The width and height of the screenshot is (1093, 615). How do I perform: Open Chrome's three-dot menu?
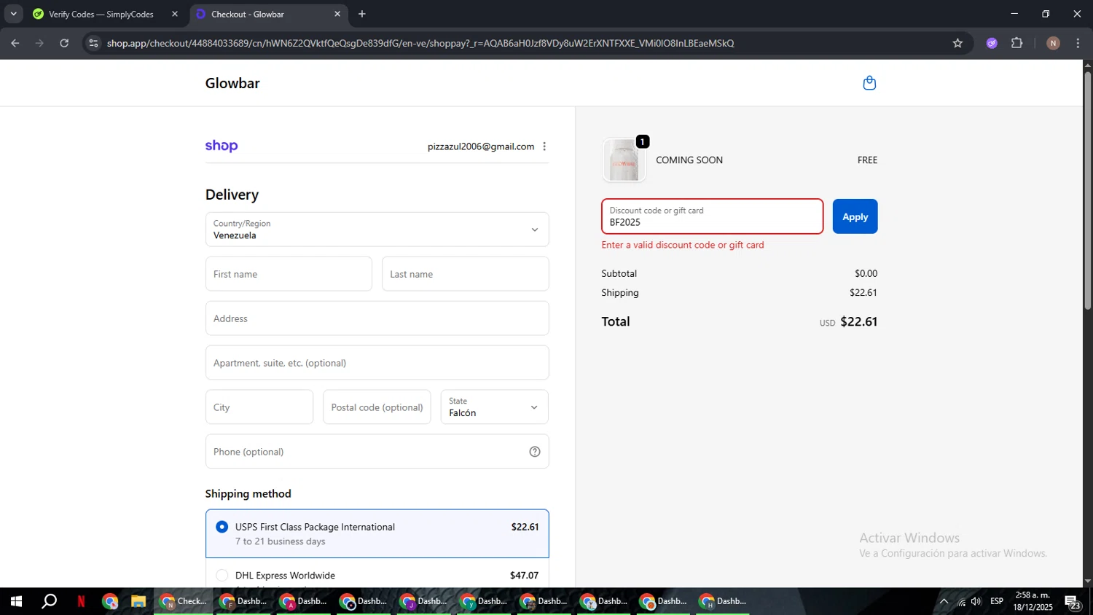click(1078, 43)
